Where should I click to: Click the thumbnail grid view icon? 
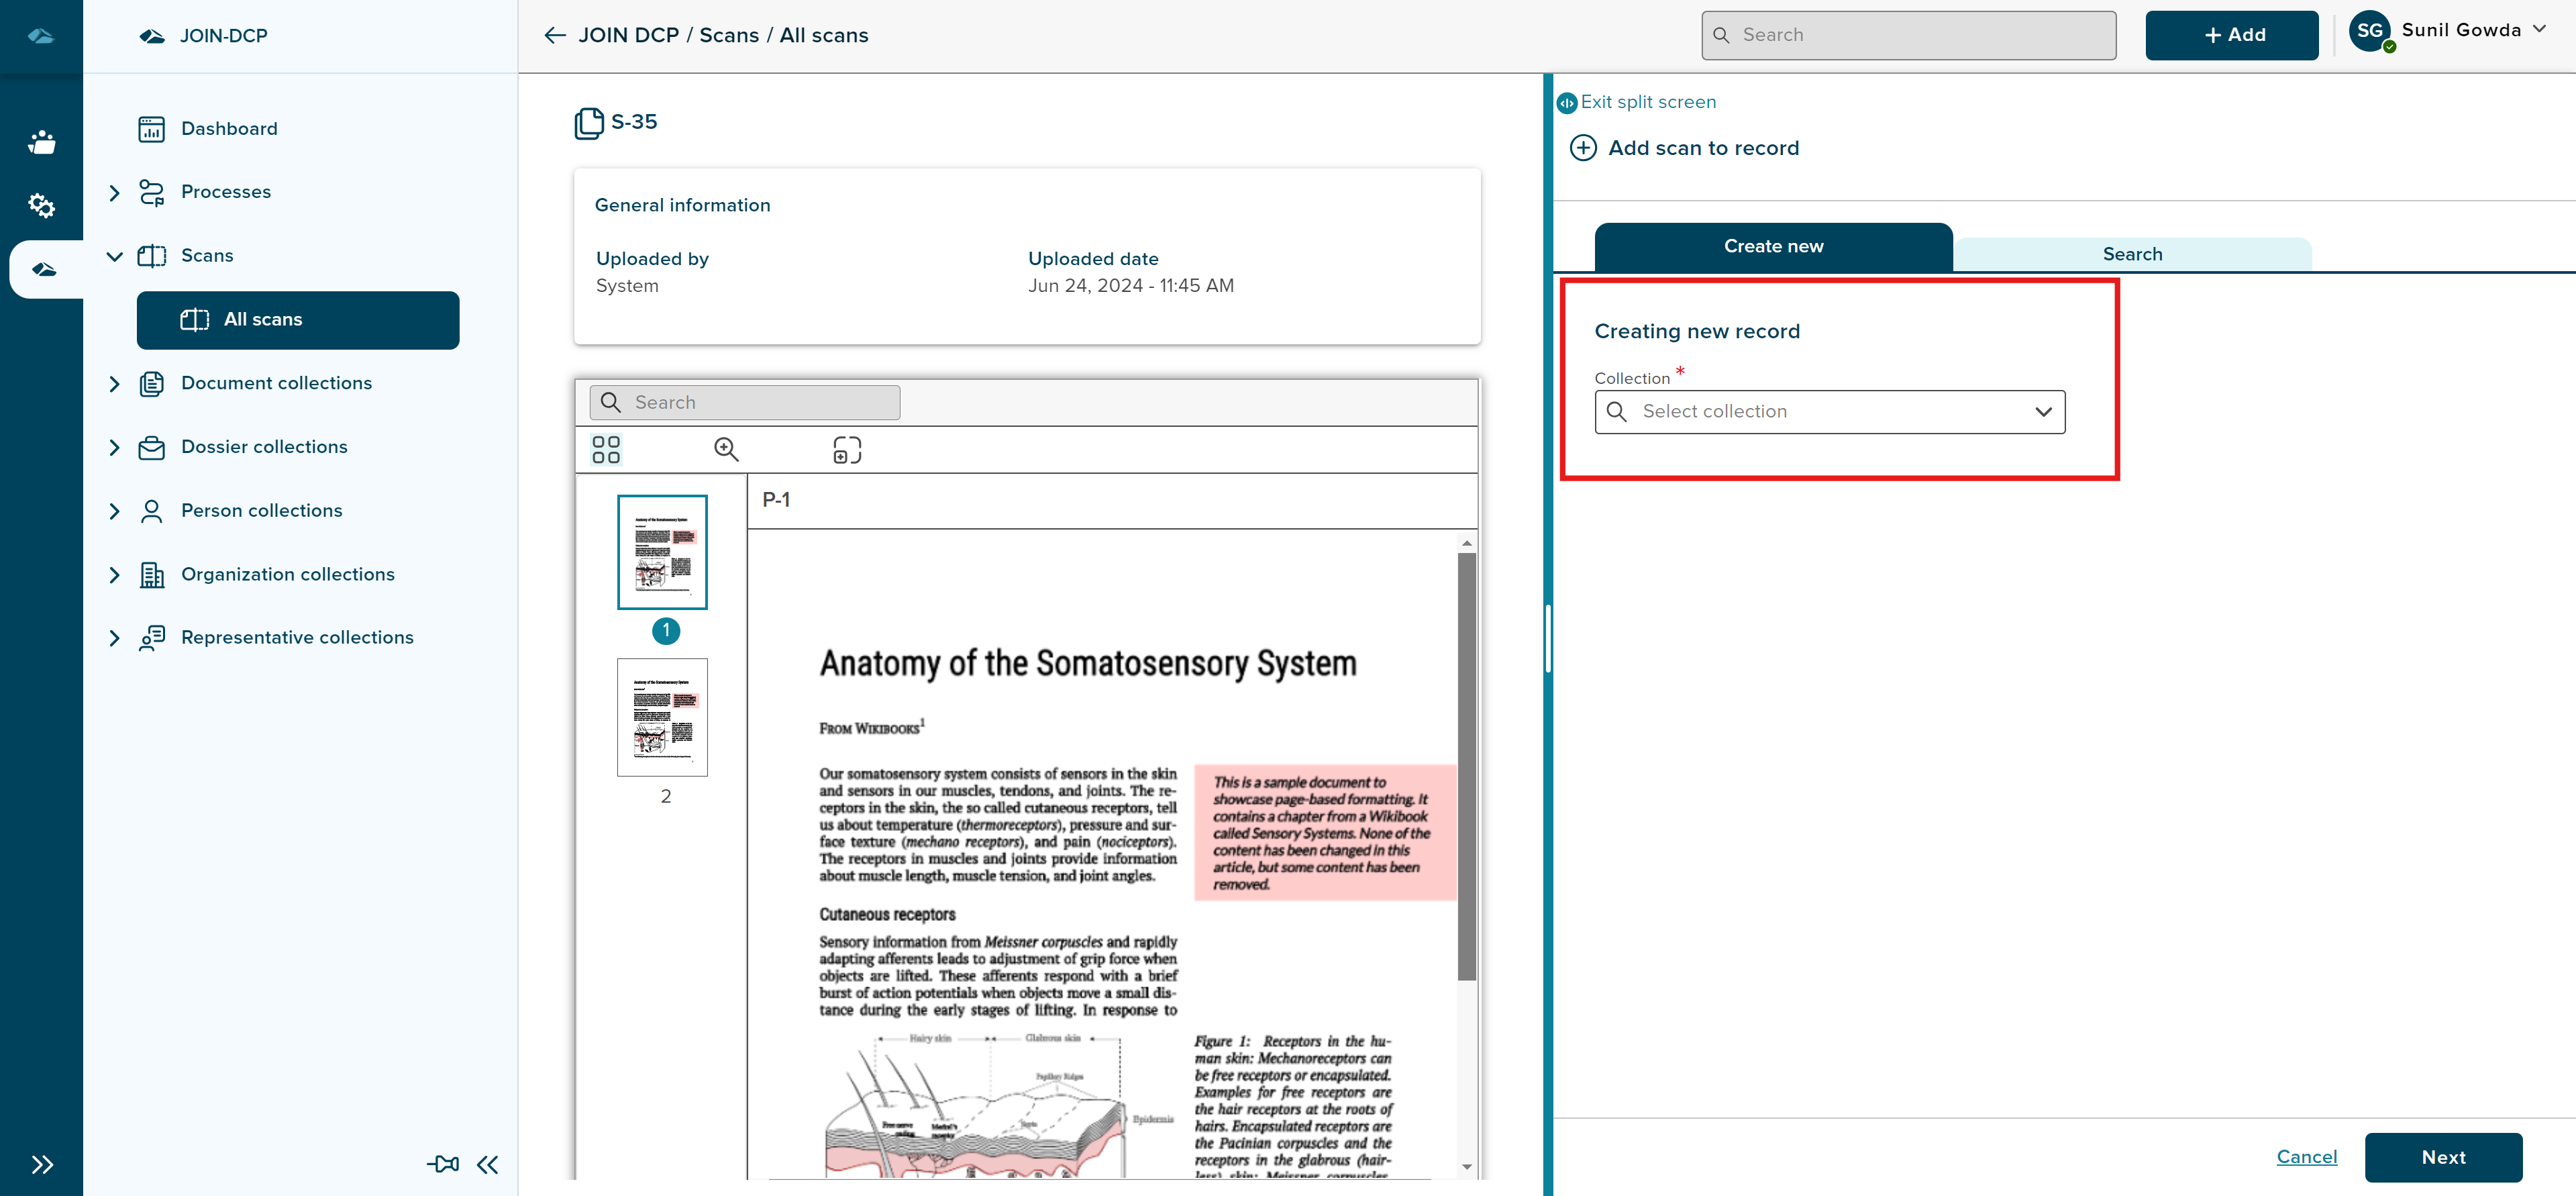(x=606, y=450)
